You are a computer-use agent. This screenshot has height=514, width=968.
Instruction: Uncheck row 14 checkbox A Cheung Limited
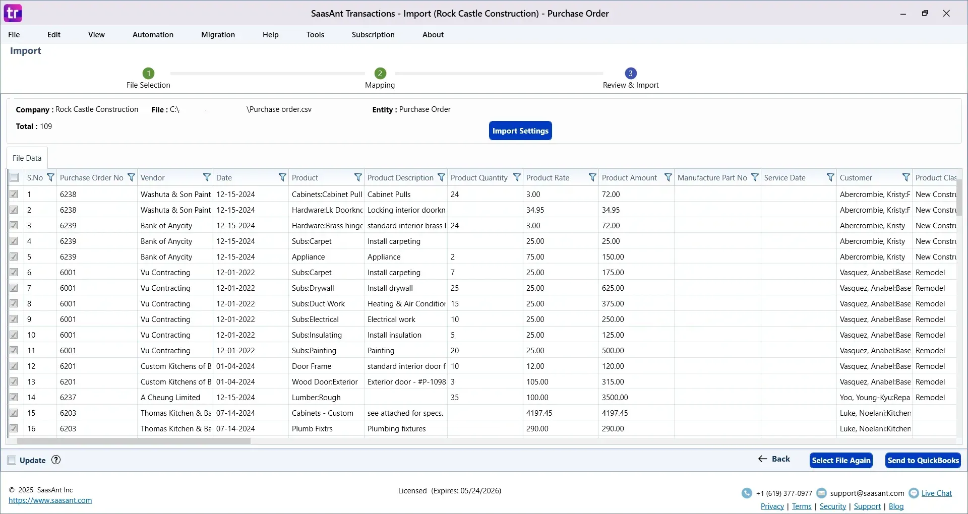(14, 397)
